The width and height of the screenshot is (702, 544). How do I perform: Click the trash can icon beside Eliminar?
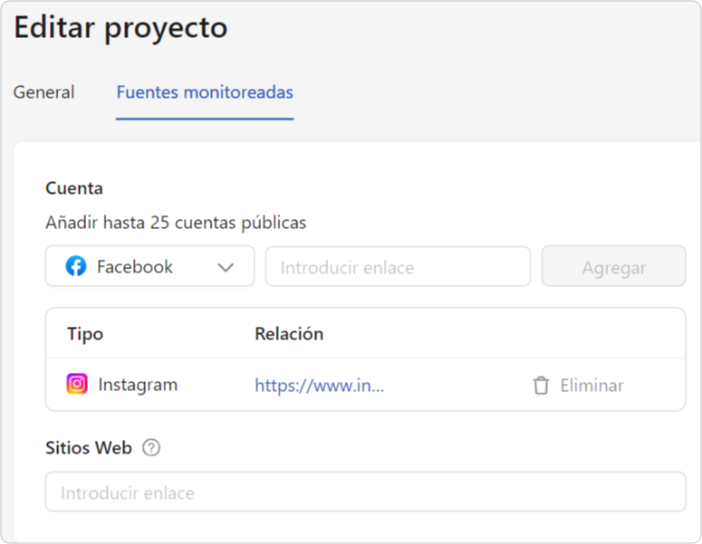tap(541, 386)
